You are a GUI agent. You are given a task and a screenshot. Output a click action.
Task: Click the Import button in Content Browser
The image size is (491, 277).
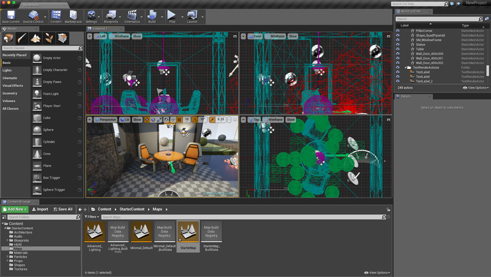click(40, 209)
